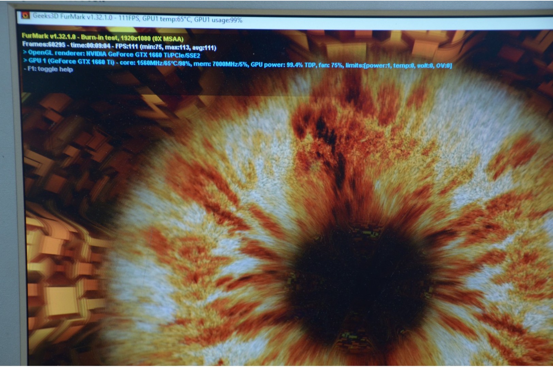Click the 'F1: toggle help' hint

click(48, 69)
